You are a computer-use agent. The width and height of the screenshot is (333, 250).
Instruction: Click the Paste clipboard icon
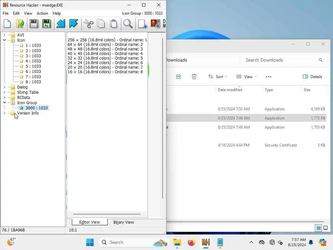(x=113, y=23)
